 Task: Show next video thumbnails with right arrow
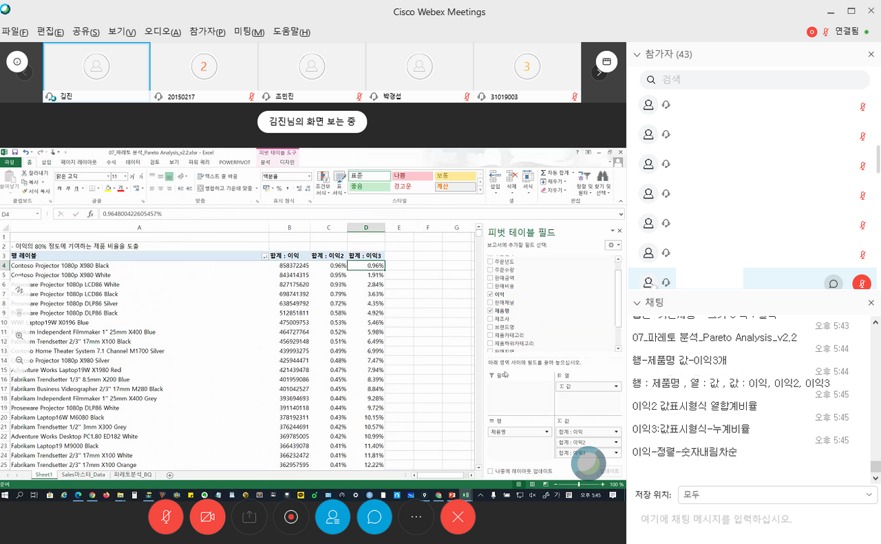599,72
